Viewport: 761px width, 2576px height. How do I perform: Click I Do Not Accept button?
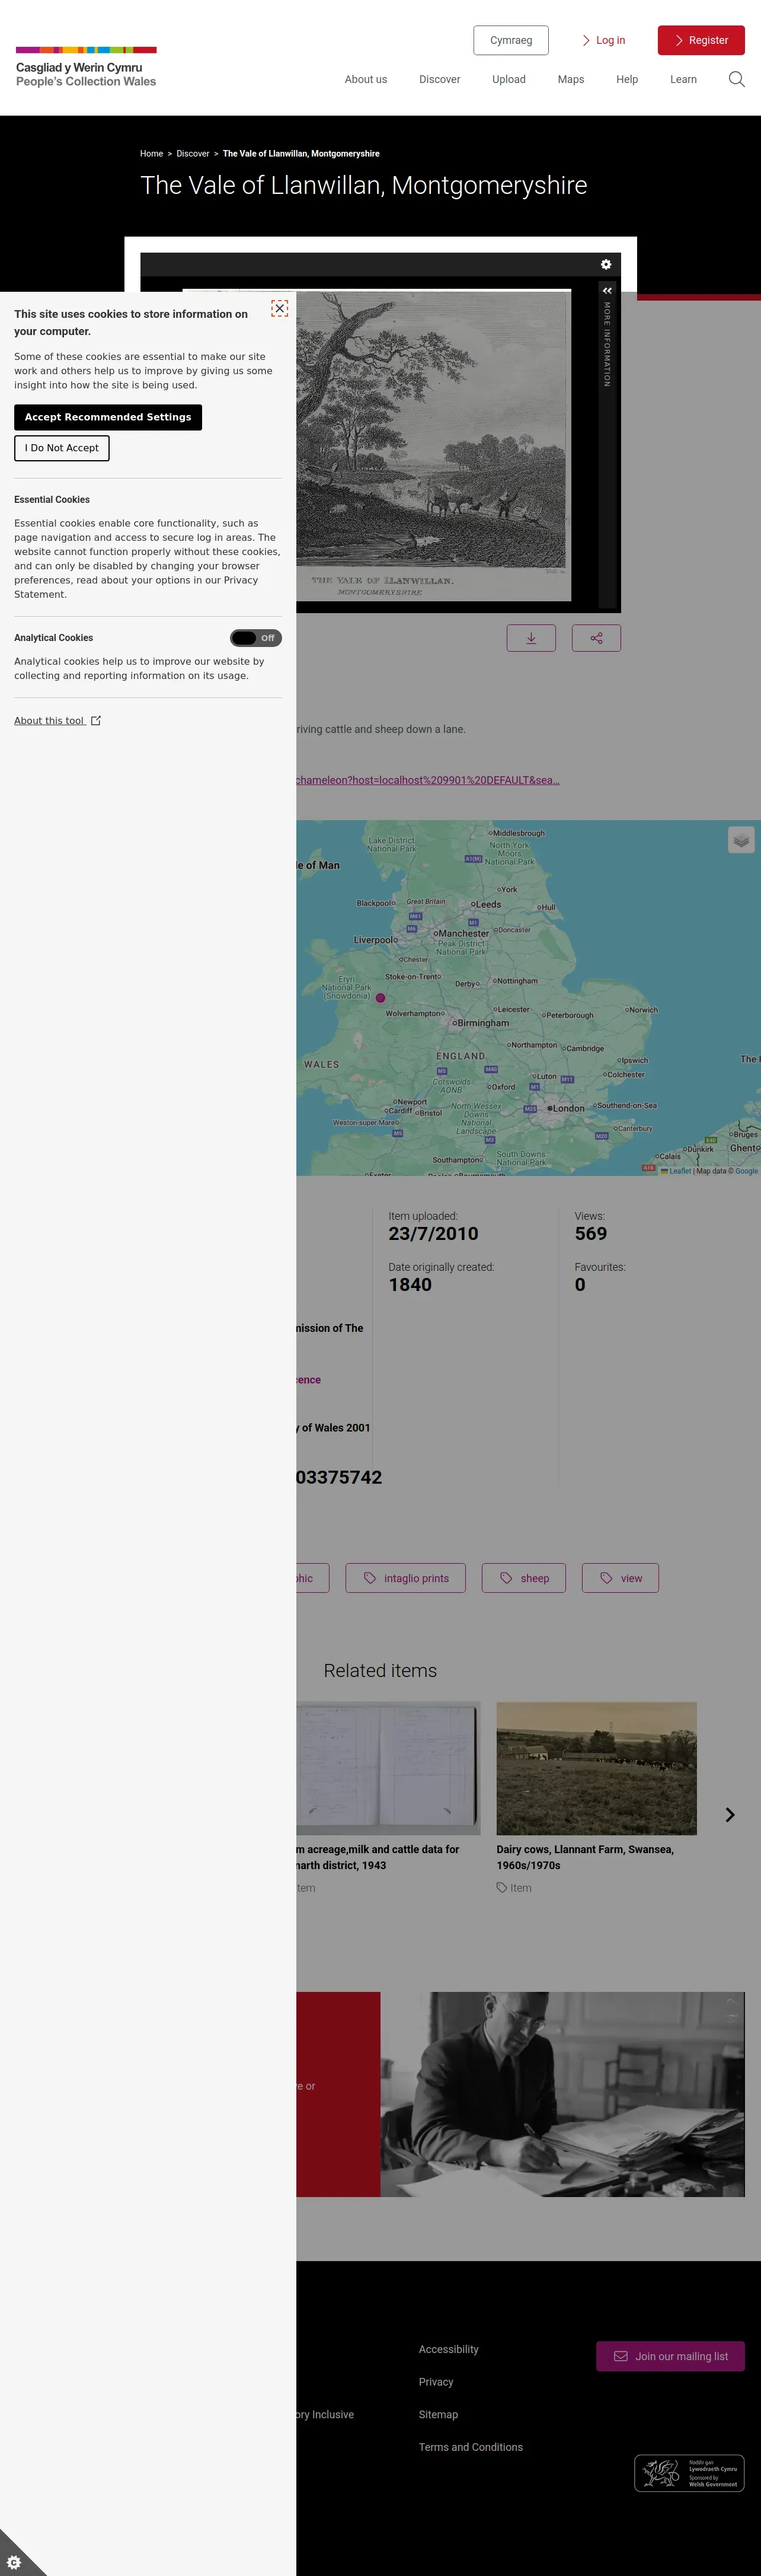point(62,448)
